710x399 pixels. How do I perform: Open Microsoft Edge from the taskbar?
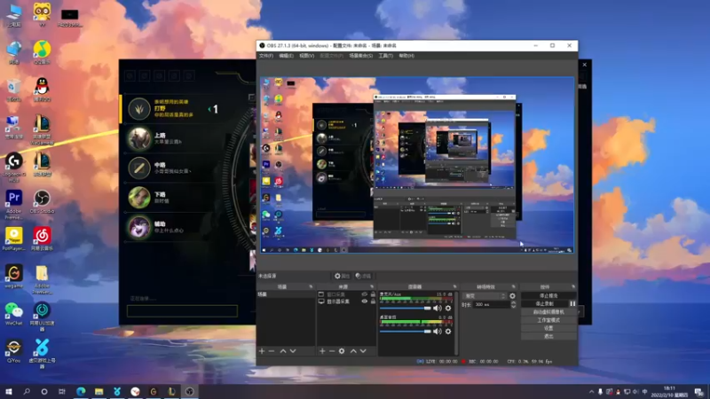pyautogui.click(x=81, y=391)
